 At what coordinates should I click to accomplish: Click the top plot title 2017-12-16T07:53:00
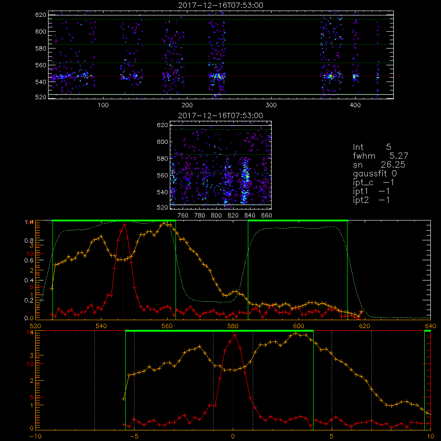(x=220, y=5)
